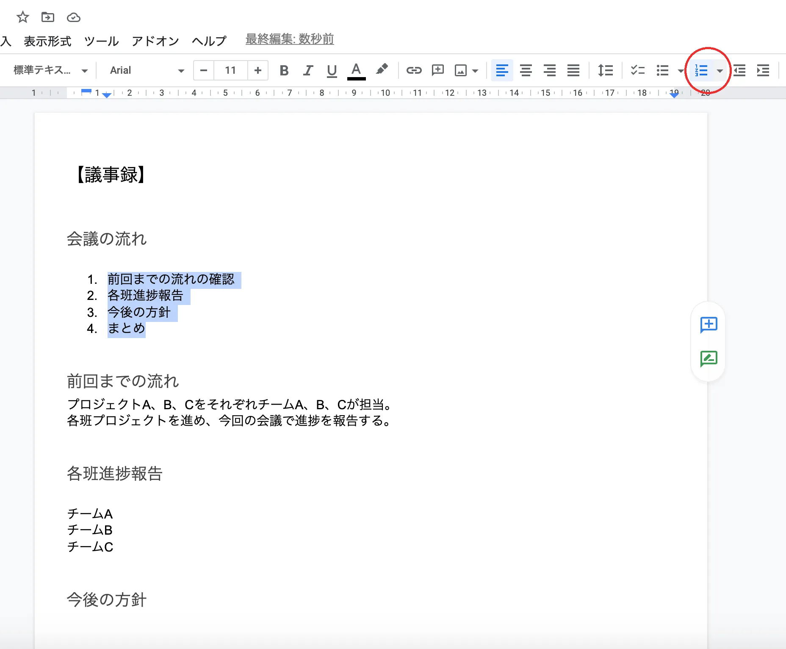
Task: Open the ツール menu
Action: [x=101, y=41]
